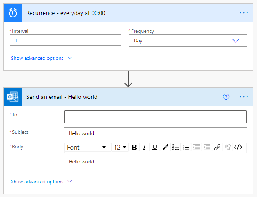This screenshot has height=197, width=257.
Task: Switch to HTML code view
Action: pyautogui.click(x=238, y=147)
